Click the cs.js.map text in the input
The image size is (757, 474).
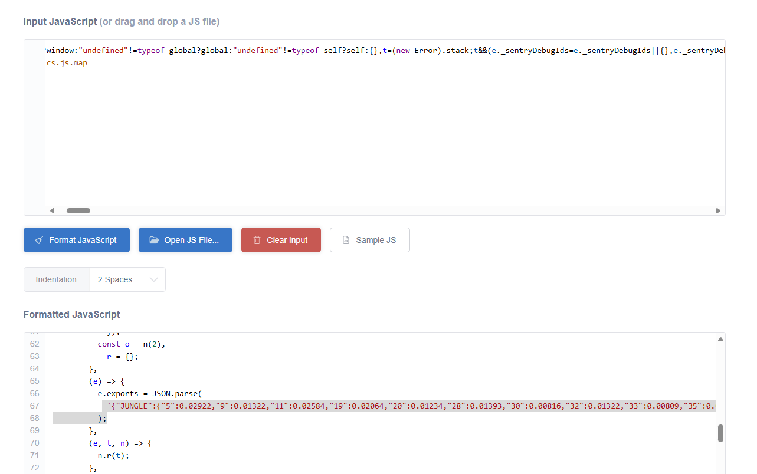(x=67, y=63)
